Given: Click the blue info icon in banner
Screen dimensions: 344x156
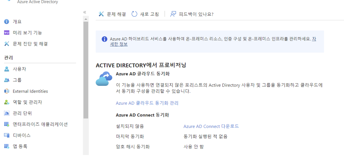Looking at the screenshot, I should [105, 39].
